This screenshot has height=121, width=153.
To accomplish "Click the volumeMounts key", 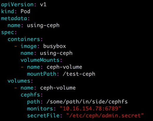I will click(x=40, y=60).
